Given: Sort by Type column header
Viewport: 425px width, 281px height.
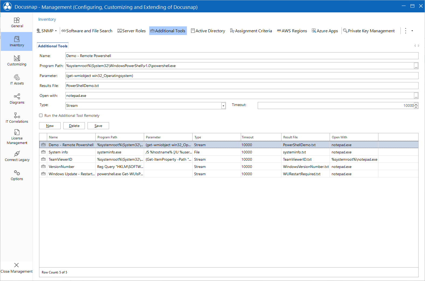Looking at the screenshot, I should tap(217, 137).
